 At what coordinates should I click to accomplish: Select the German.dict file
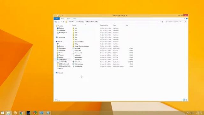tap(78, 53)
